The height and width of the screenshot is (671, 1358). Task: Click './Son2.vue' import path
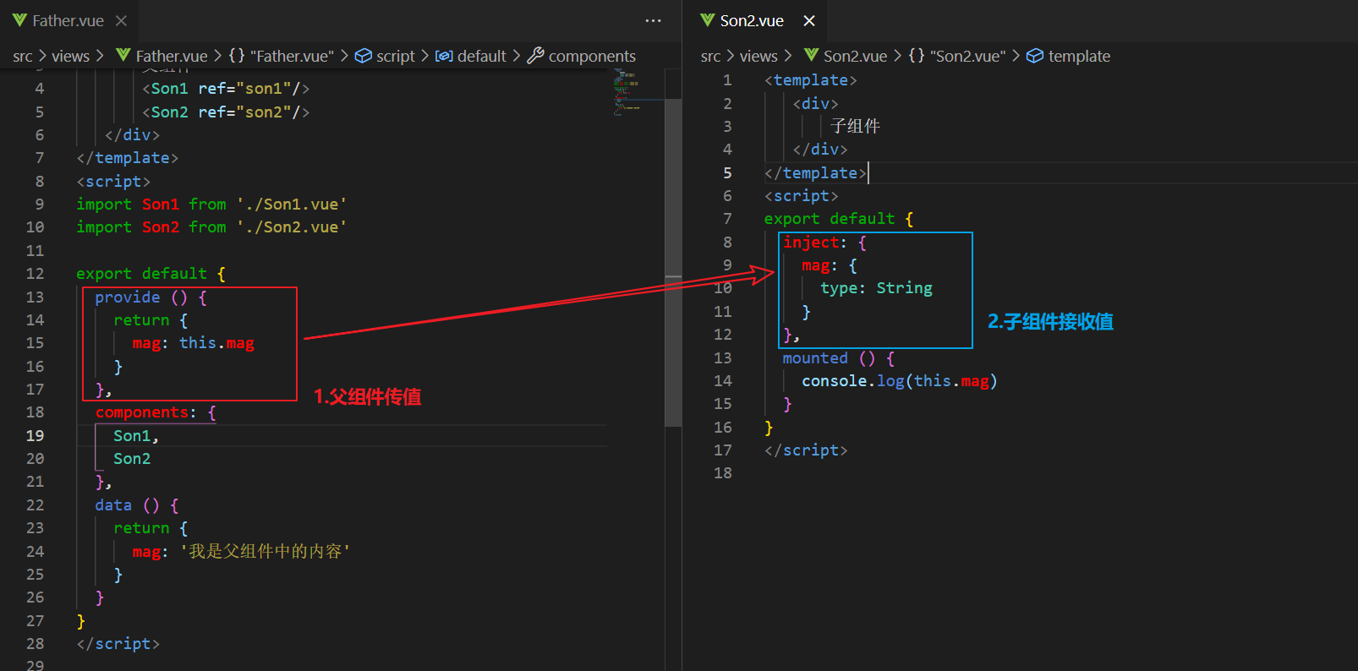[292, 226]
